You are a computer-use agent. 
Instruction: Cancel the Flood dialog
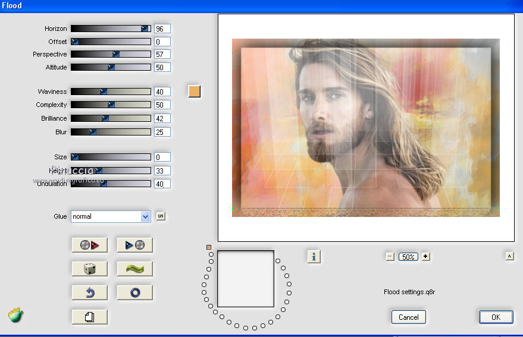[408, 317]
